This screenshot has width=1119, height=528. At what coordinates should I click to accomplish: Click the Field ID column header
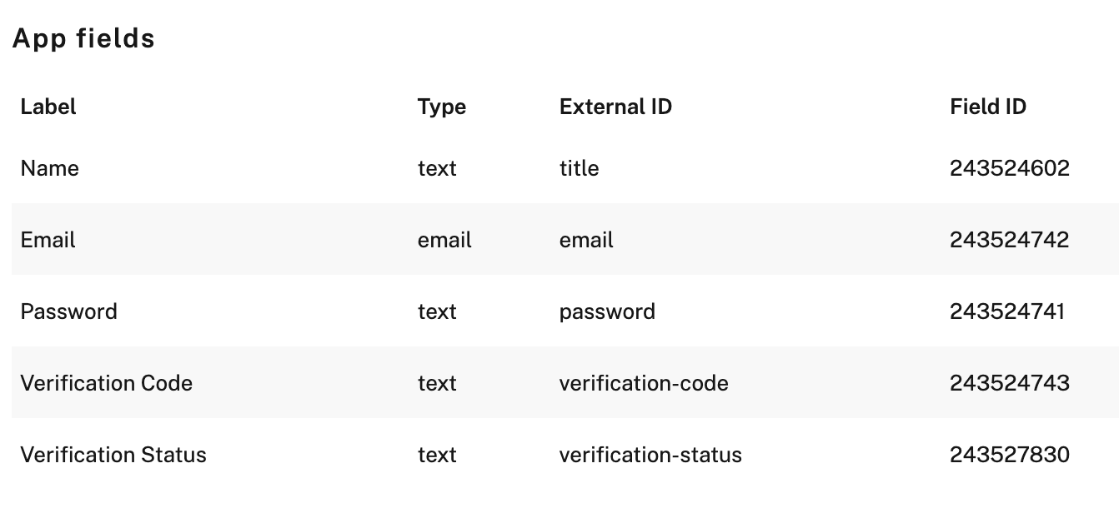988,107
